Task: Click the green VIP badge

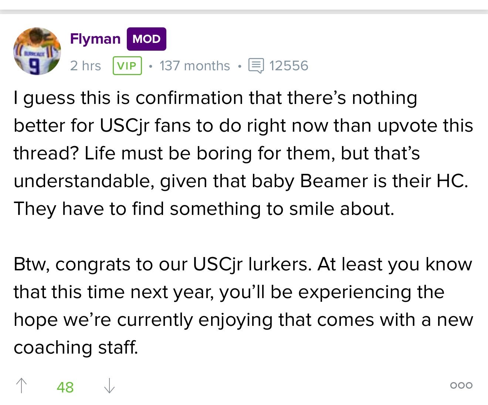Action: [127, 66]
